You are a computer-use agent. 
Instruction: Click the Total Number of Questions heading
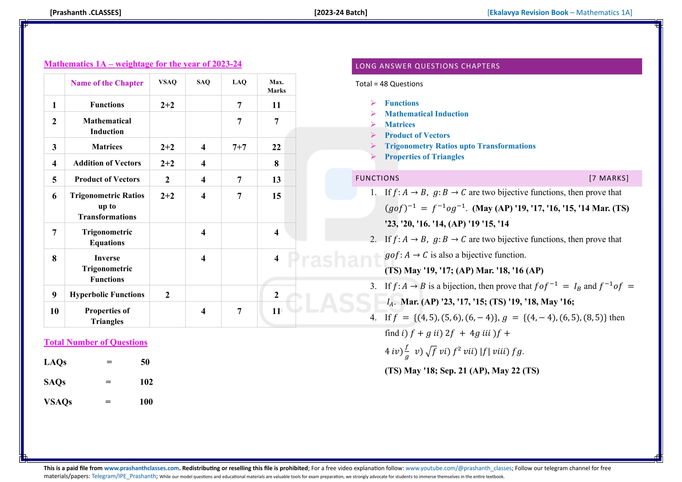click(x=95, y=342)
